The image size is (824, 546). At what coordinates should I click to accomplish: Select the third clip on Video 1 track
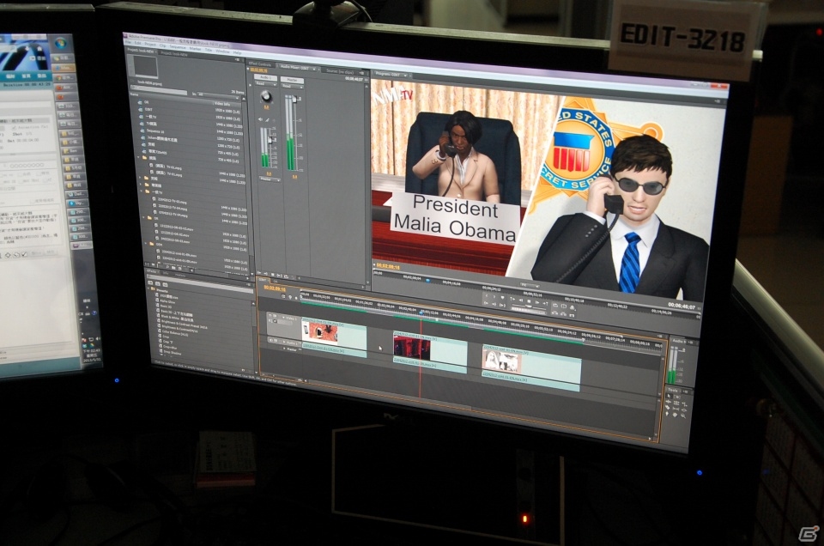coord(530,362)
